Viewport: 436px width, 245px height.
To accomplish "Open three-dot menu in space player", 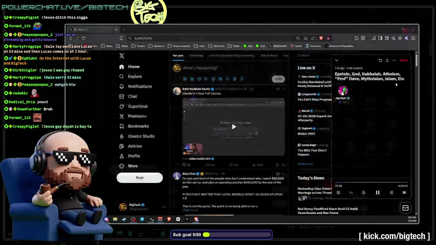I will tap(394, 61).
